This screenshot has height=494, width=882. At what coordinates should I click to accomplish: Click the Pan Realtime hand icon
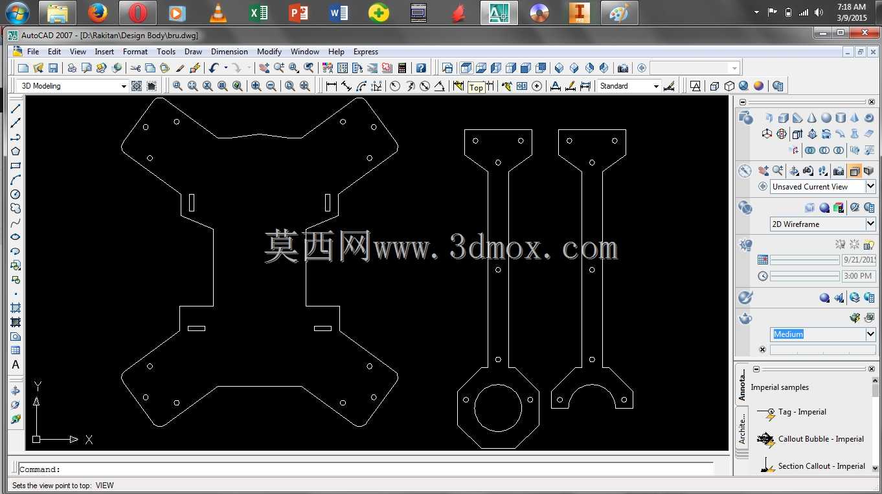point(264,68)
